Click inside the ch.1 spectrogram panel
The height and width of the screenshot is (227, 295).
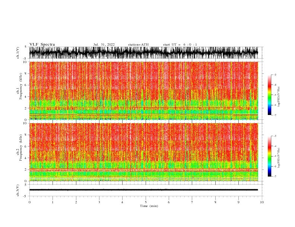144,91
